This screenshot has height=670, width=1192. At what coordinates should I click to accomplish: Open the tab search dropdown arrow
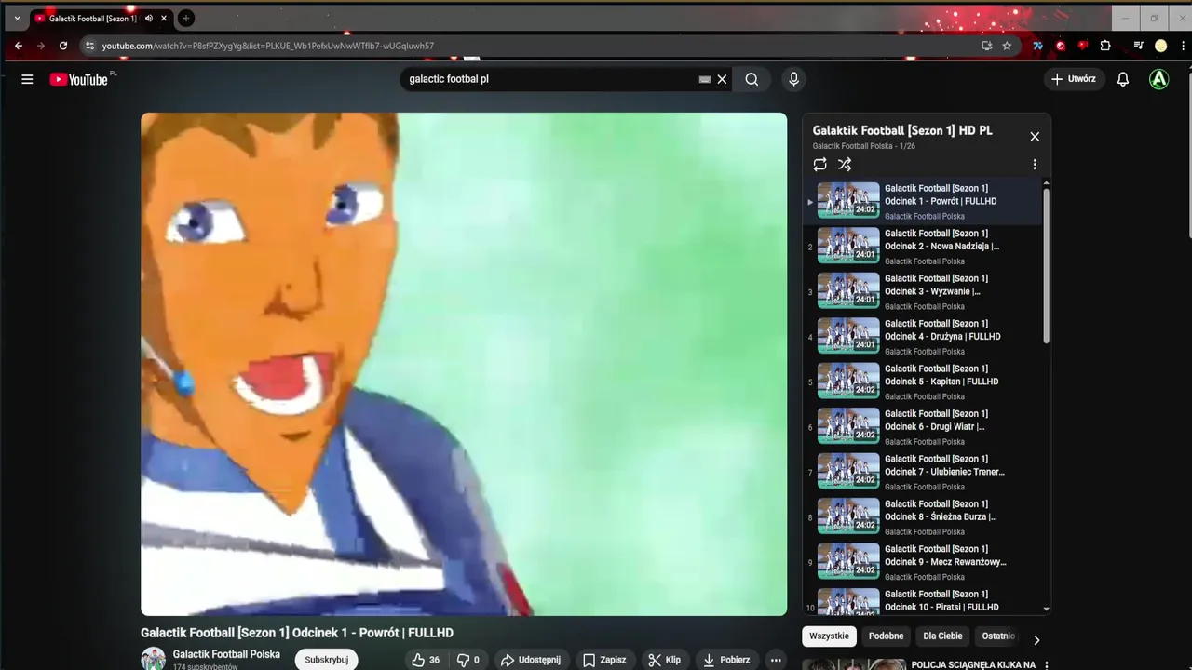[x=17, y=18]
